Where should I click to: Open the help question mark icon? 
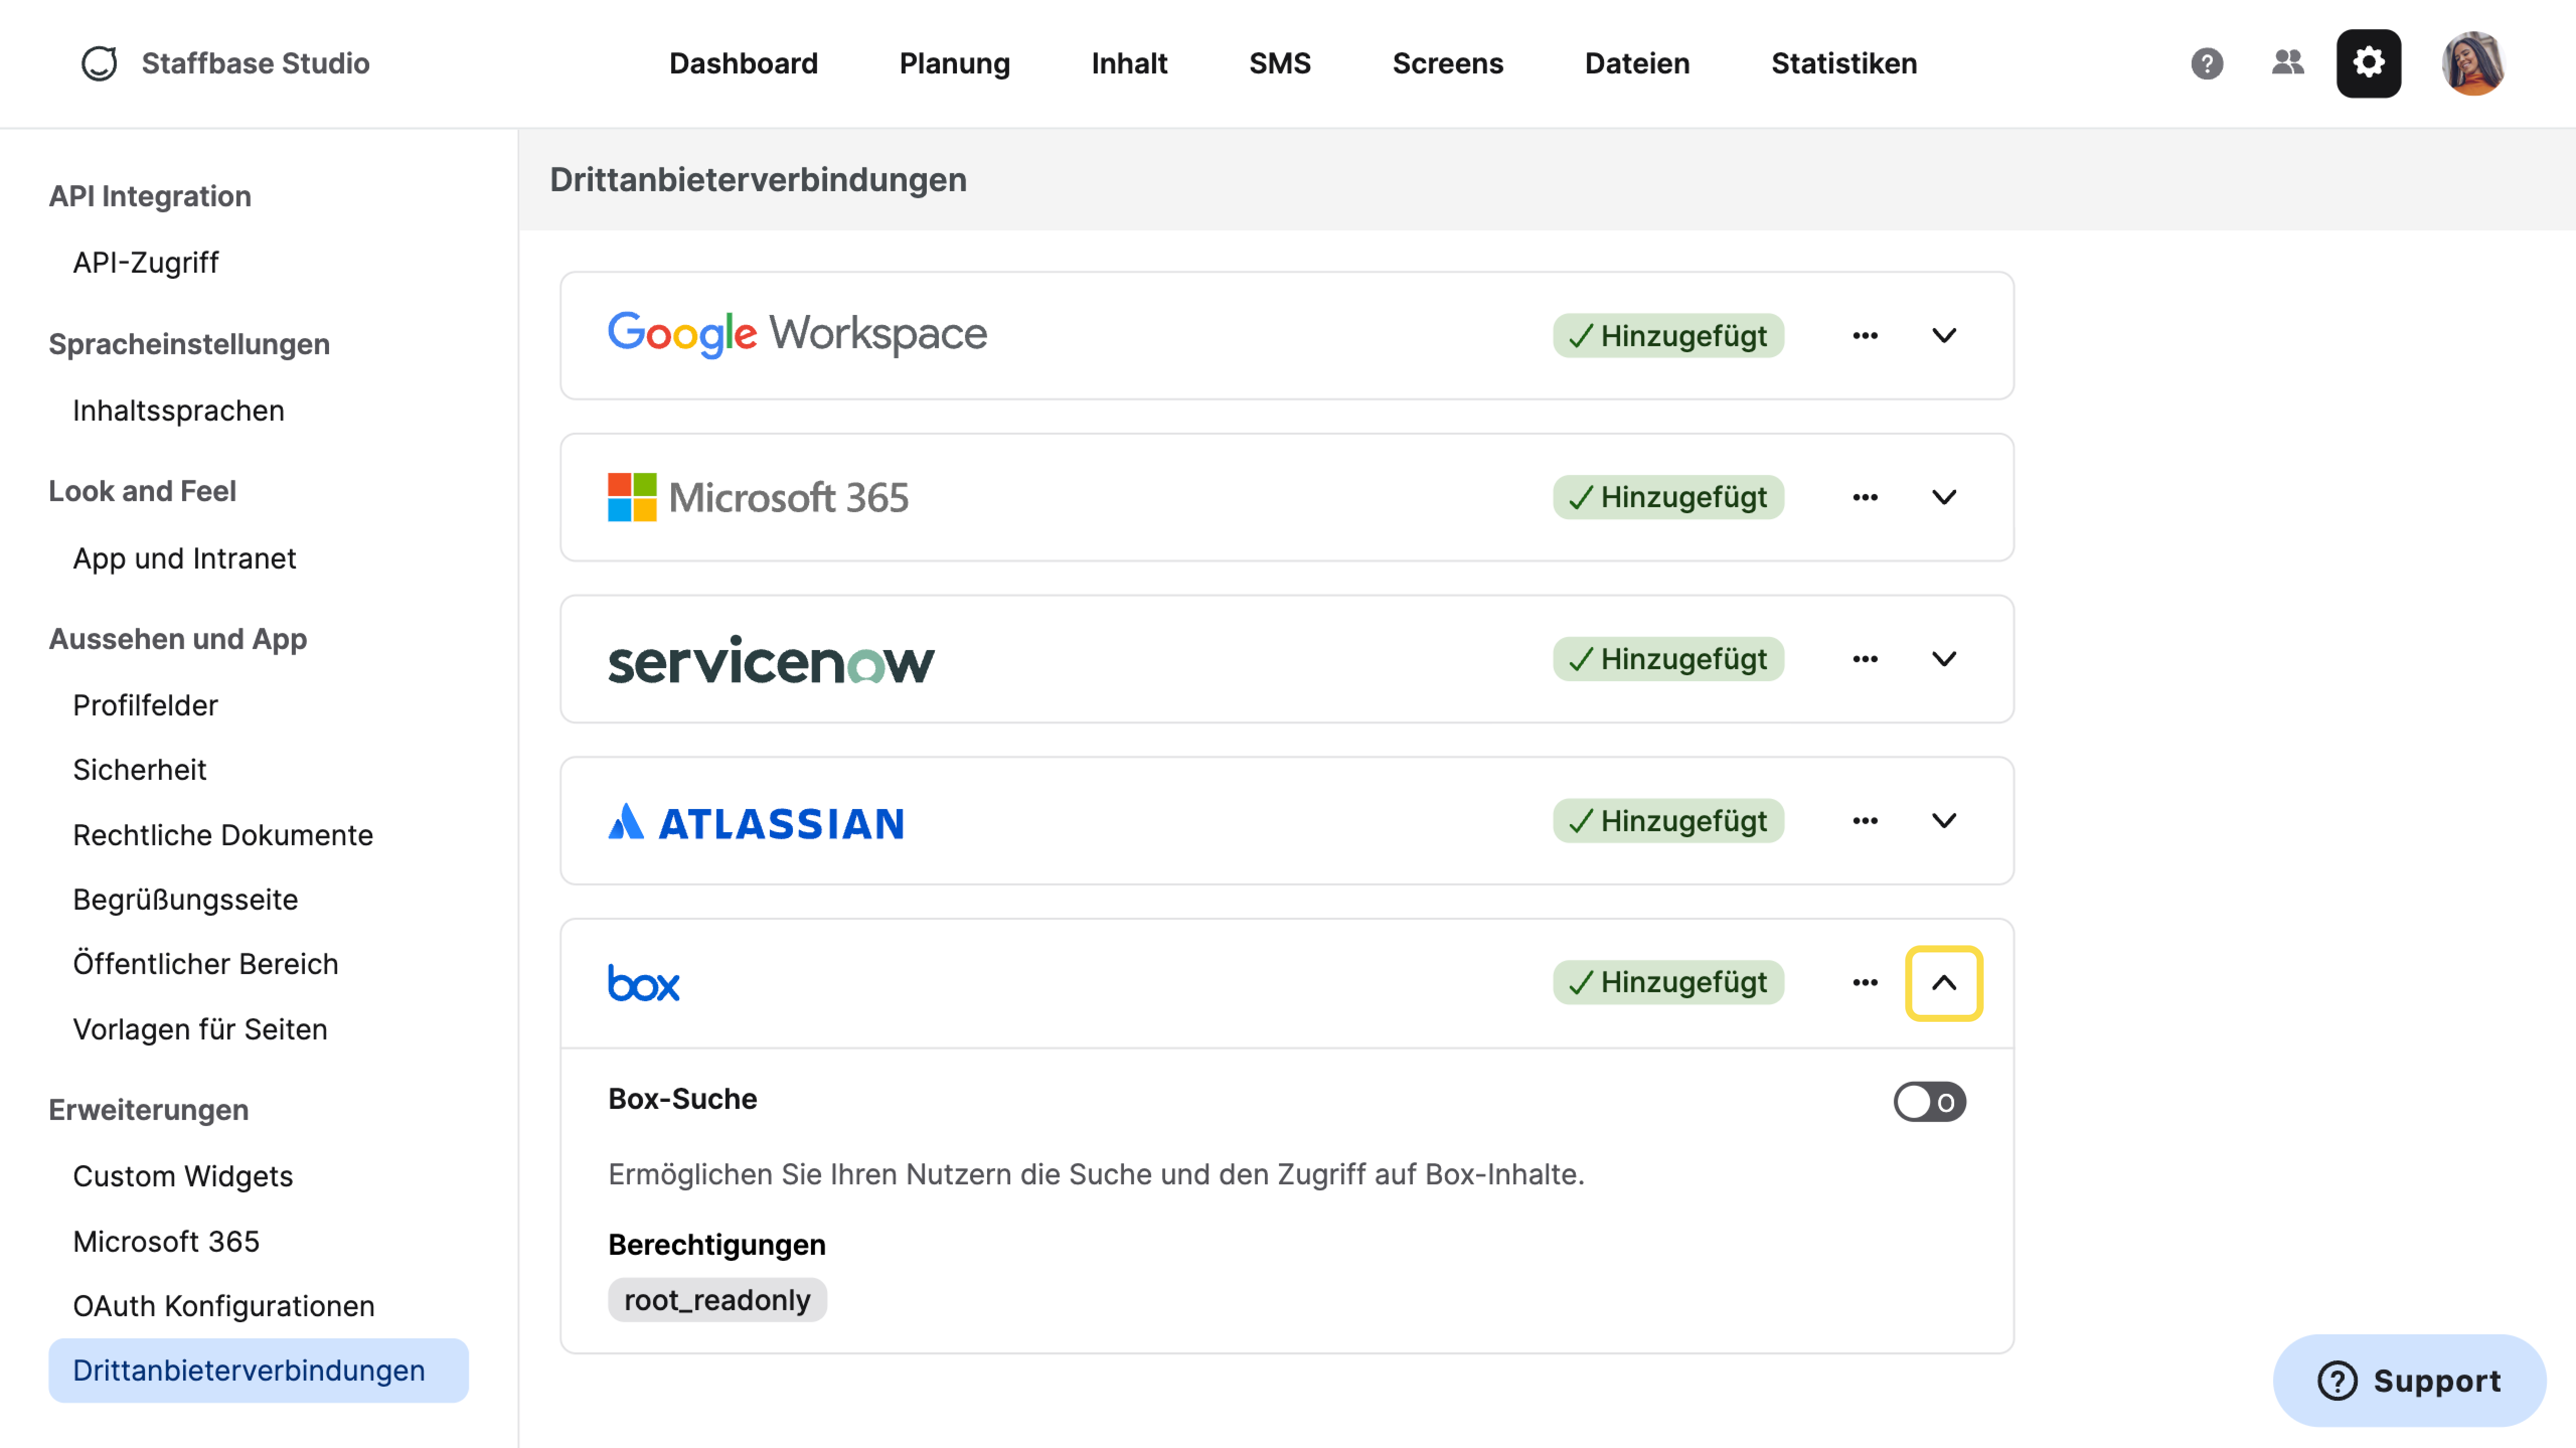[x=2207, y=64]
